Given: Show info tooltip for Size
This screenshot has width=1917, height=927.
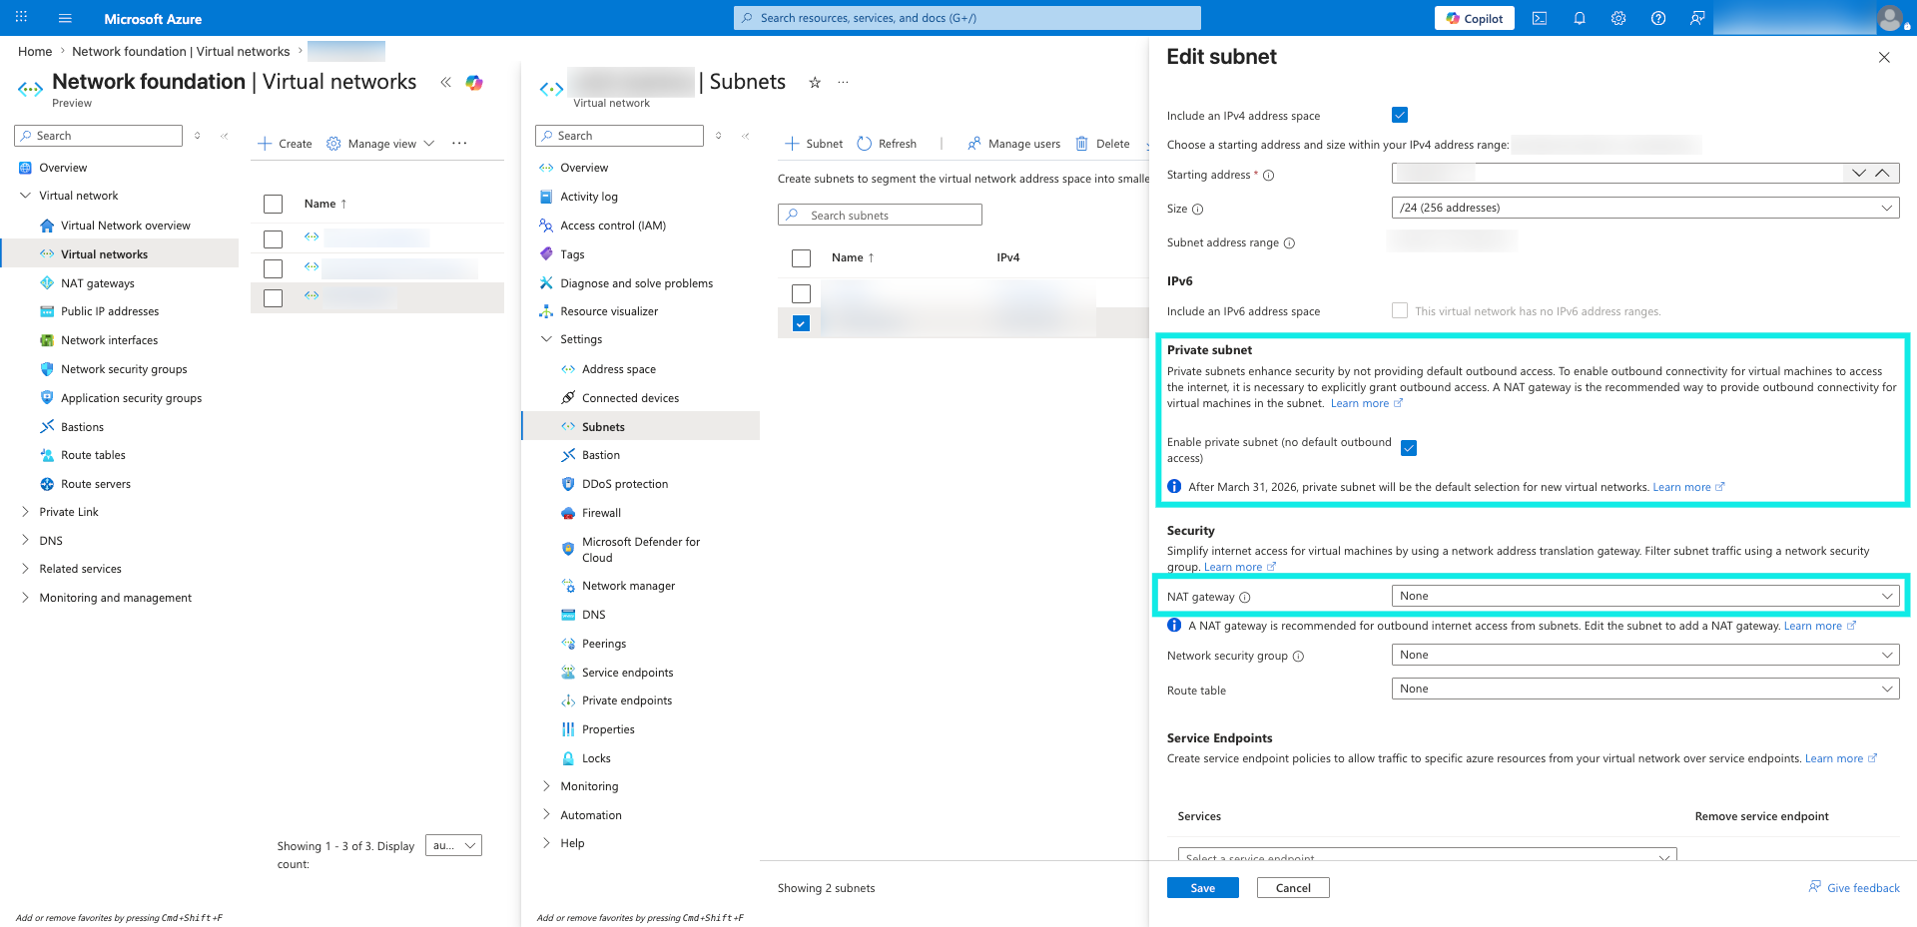Looking at the screenshot, I should click(x=1197, y=210).
